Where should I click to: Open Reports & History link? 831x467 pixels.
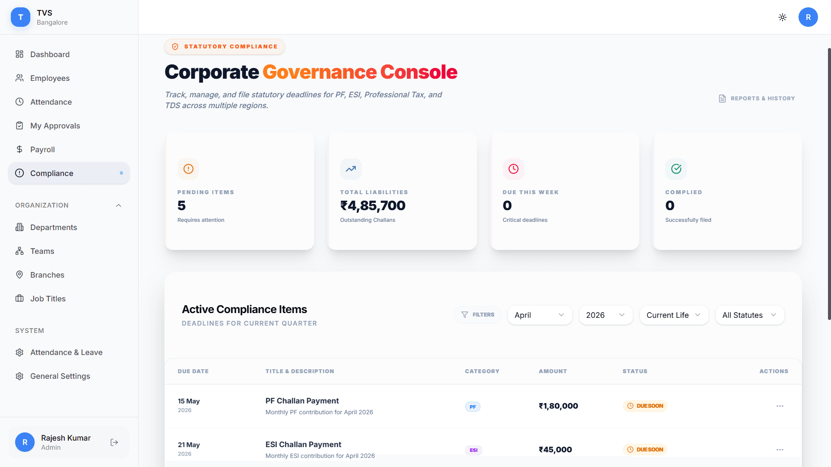coord(757,99)
